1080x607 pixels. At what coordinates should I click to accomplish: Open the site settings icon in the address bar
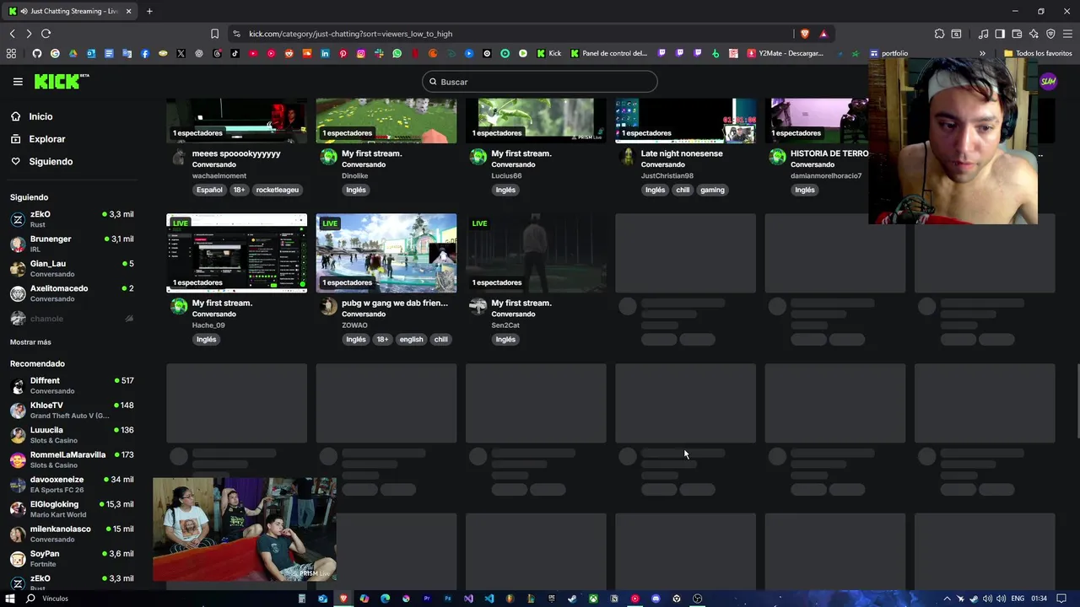click(236, 34)
